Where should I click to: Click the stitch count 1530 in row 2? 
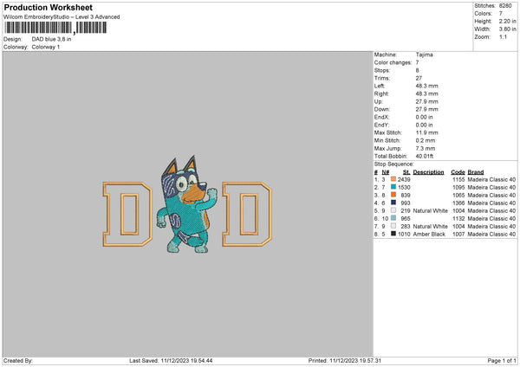[x=404, y=188]
